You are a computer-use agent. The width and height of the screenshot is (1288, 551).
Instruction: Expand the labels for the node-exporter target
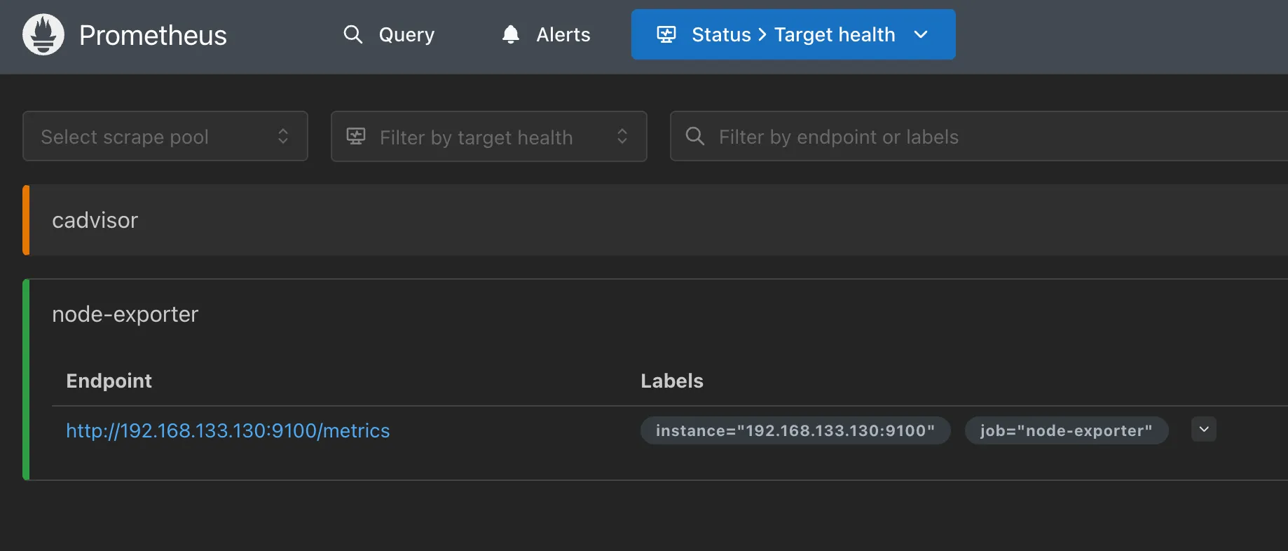pyautogui.click(x=1203, y=429)
